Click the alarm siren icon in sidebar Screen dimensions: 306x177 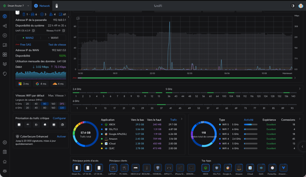click(x=5, y=161)
